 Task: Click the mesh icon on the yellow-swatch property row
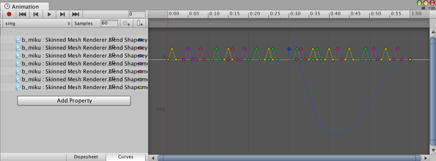click(18, 88)
